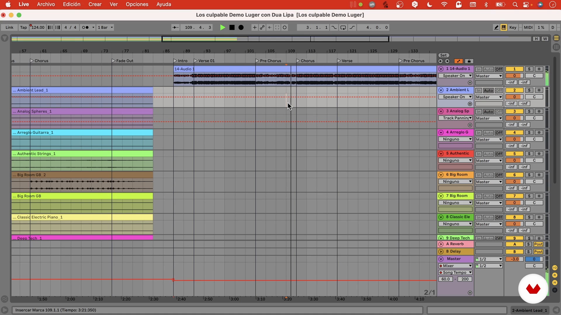Show the Mixer section M button
Screen dimensions: 561x315
tap(555, 283)
